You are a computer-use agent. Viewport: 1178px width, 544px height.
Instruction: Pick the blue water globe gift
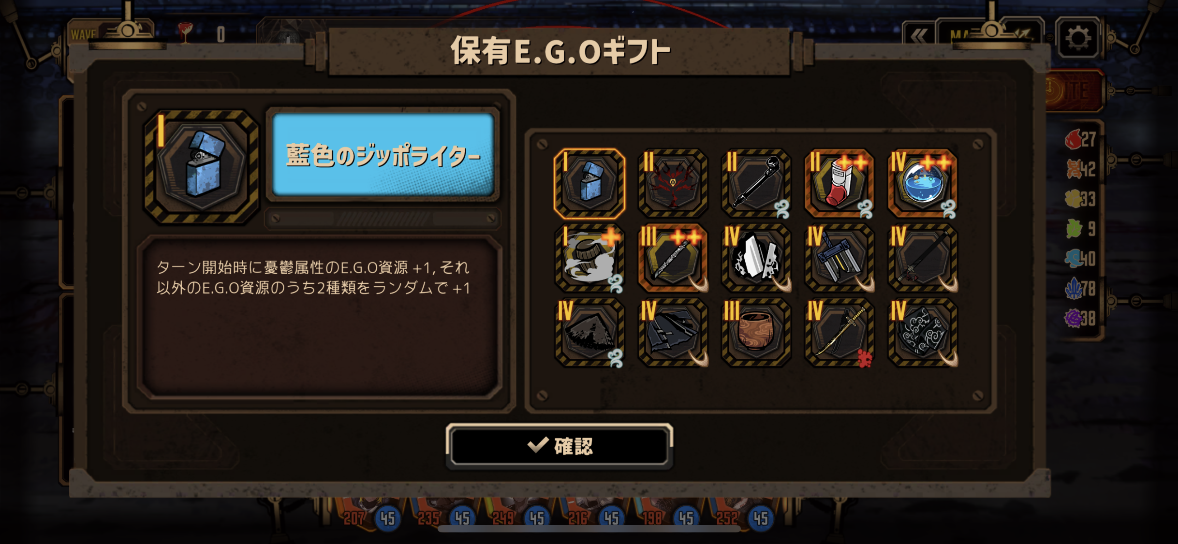[x=923, y=184]
